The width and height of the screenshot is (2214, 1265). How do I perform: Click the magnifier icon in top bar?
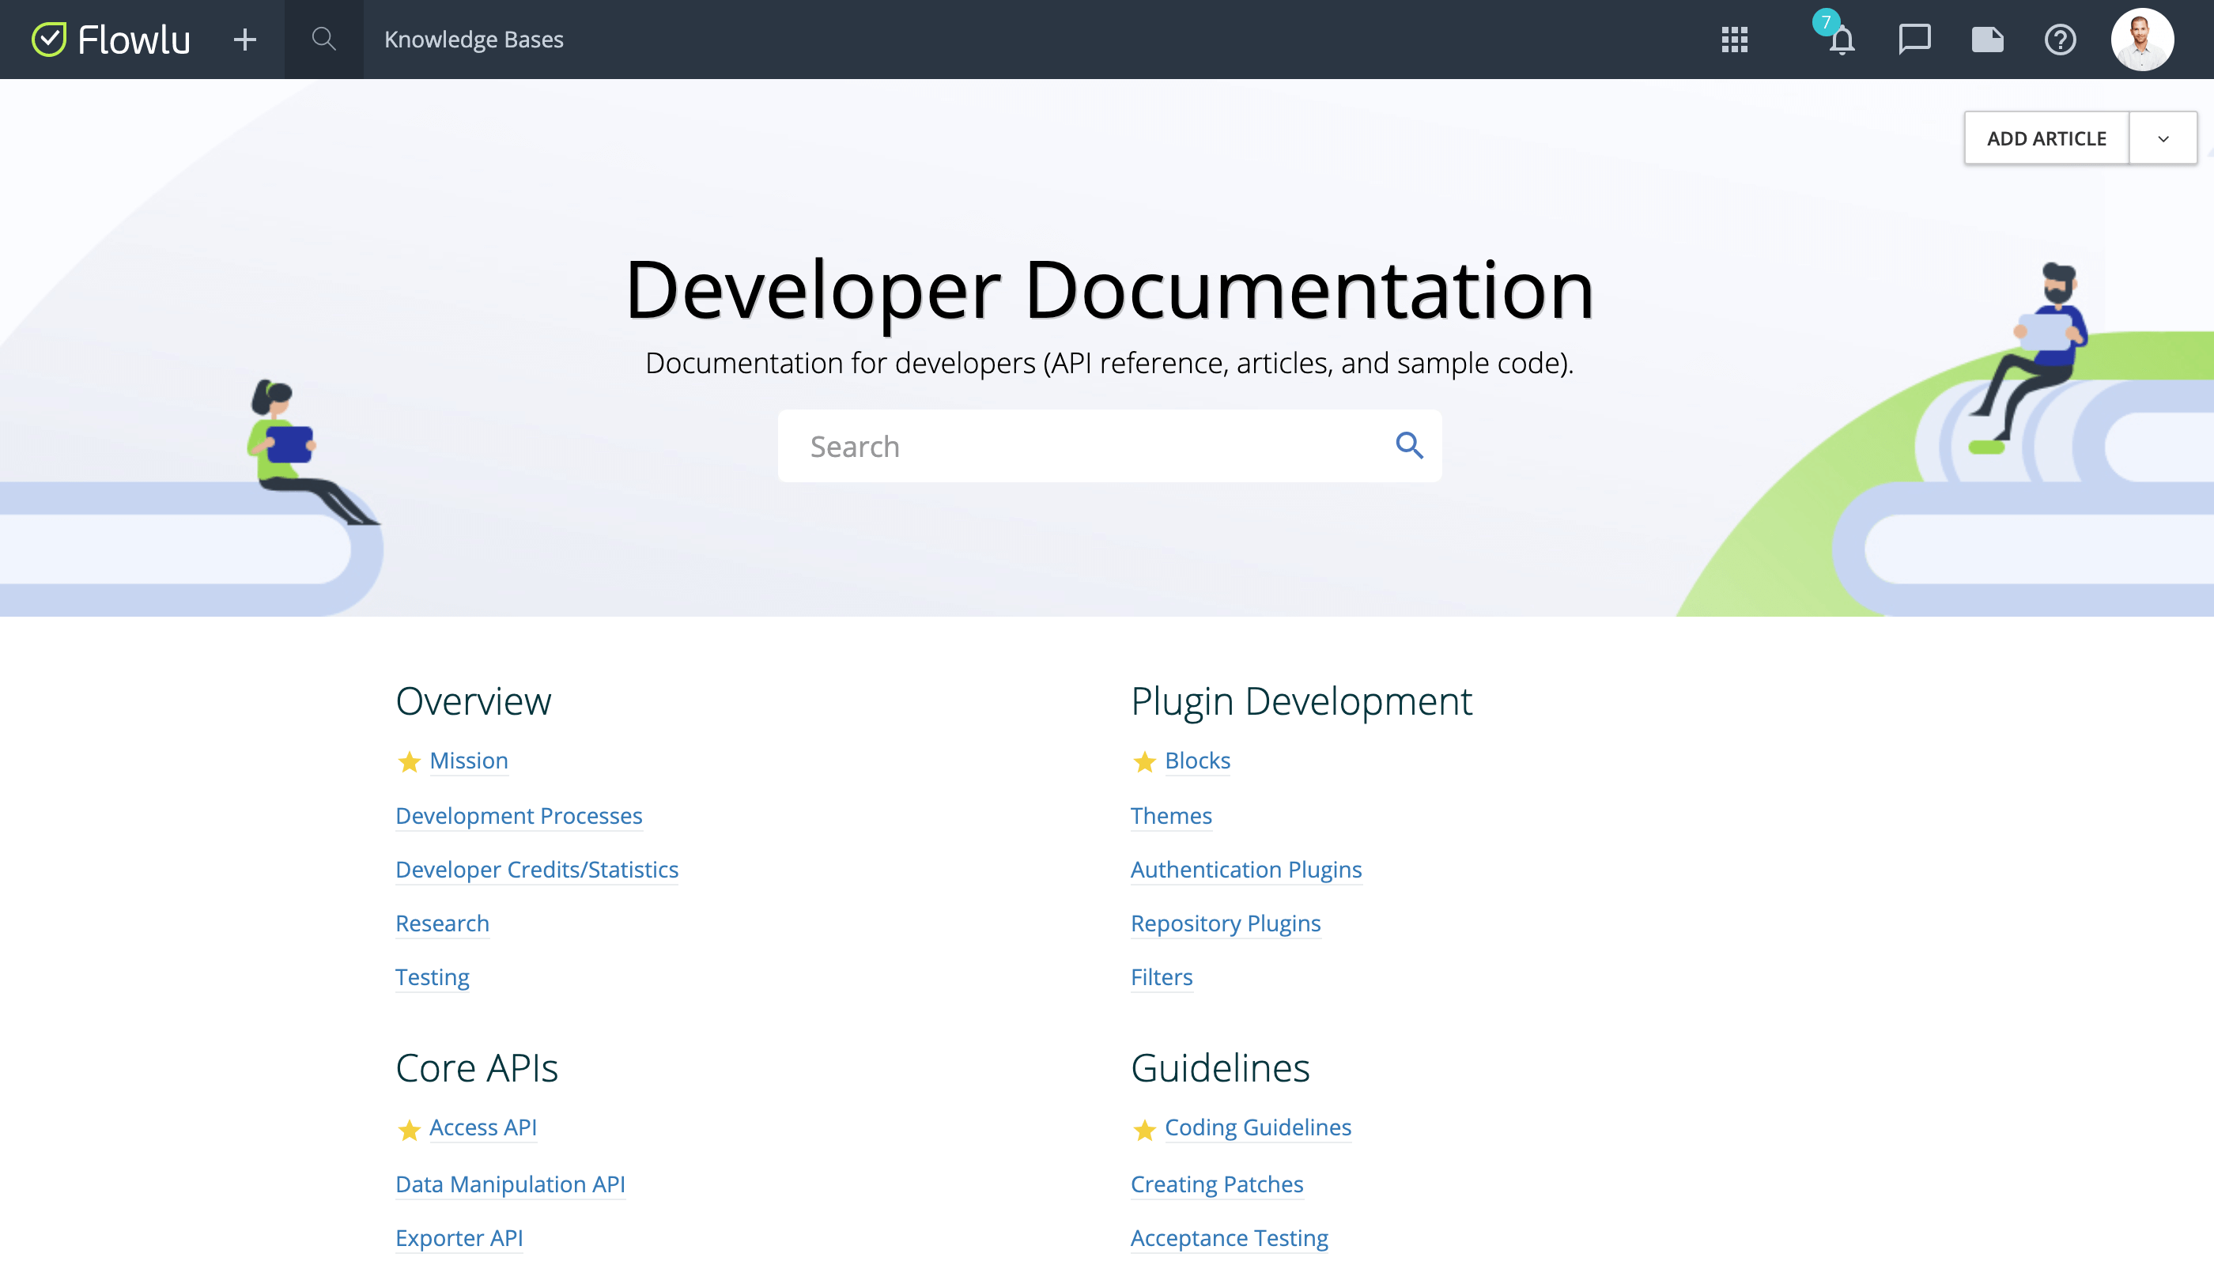(x=323, y=39)
